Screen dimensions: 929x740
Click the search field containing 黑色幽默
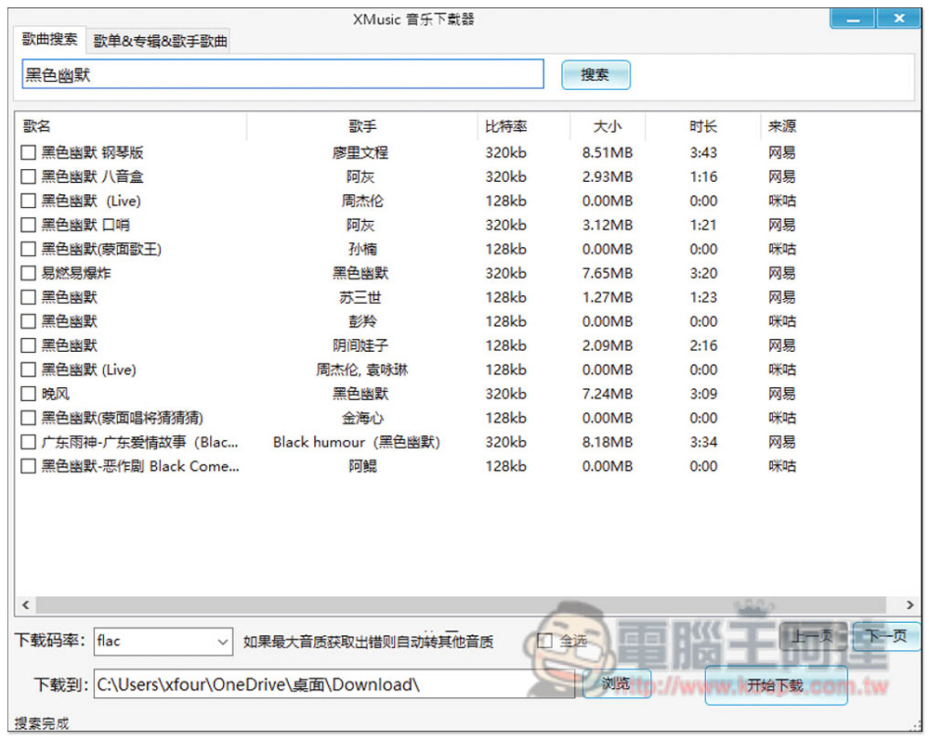pyautogui.click(x=282, y=75)
